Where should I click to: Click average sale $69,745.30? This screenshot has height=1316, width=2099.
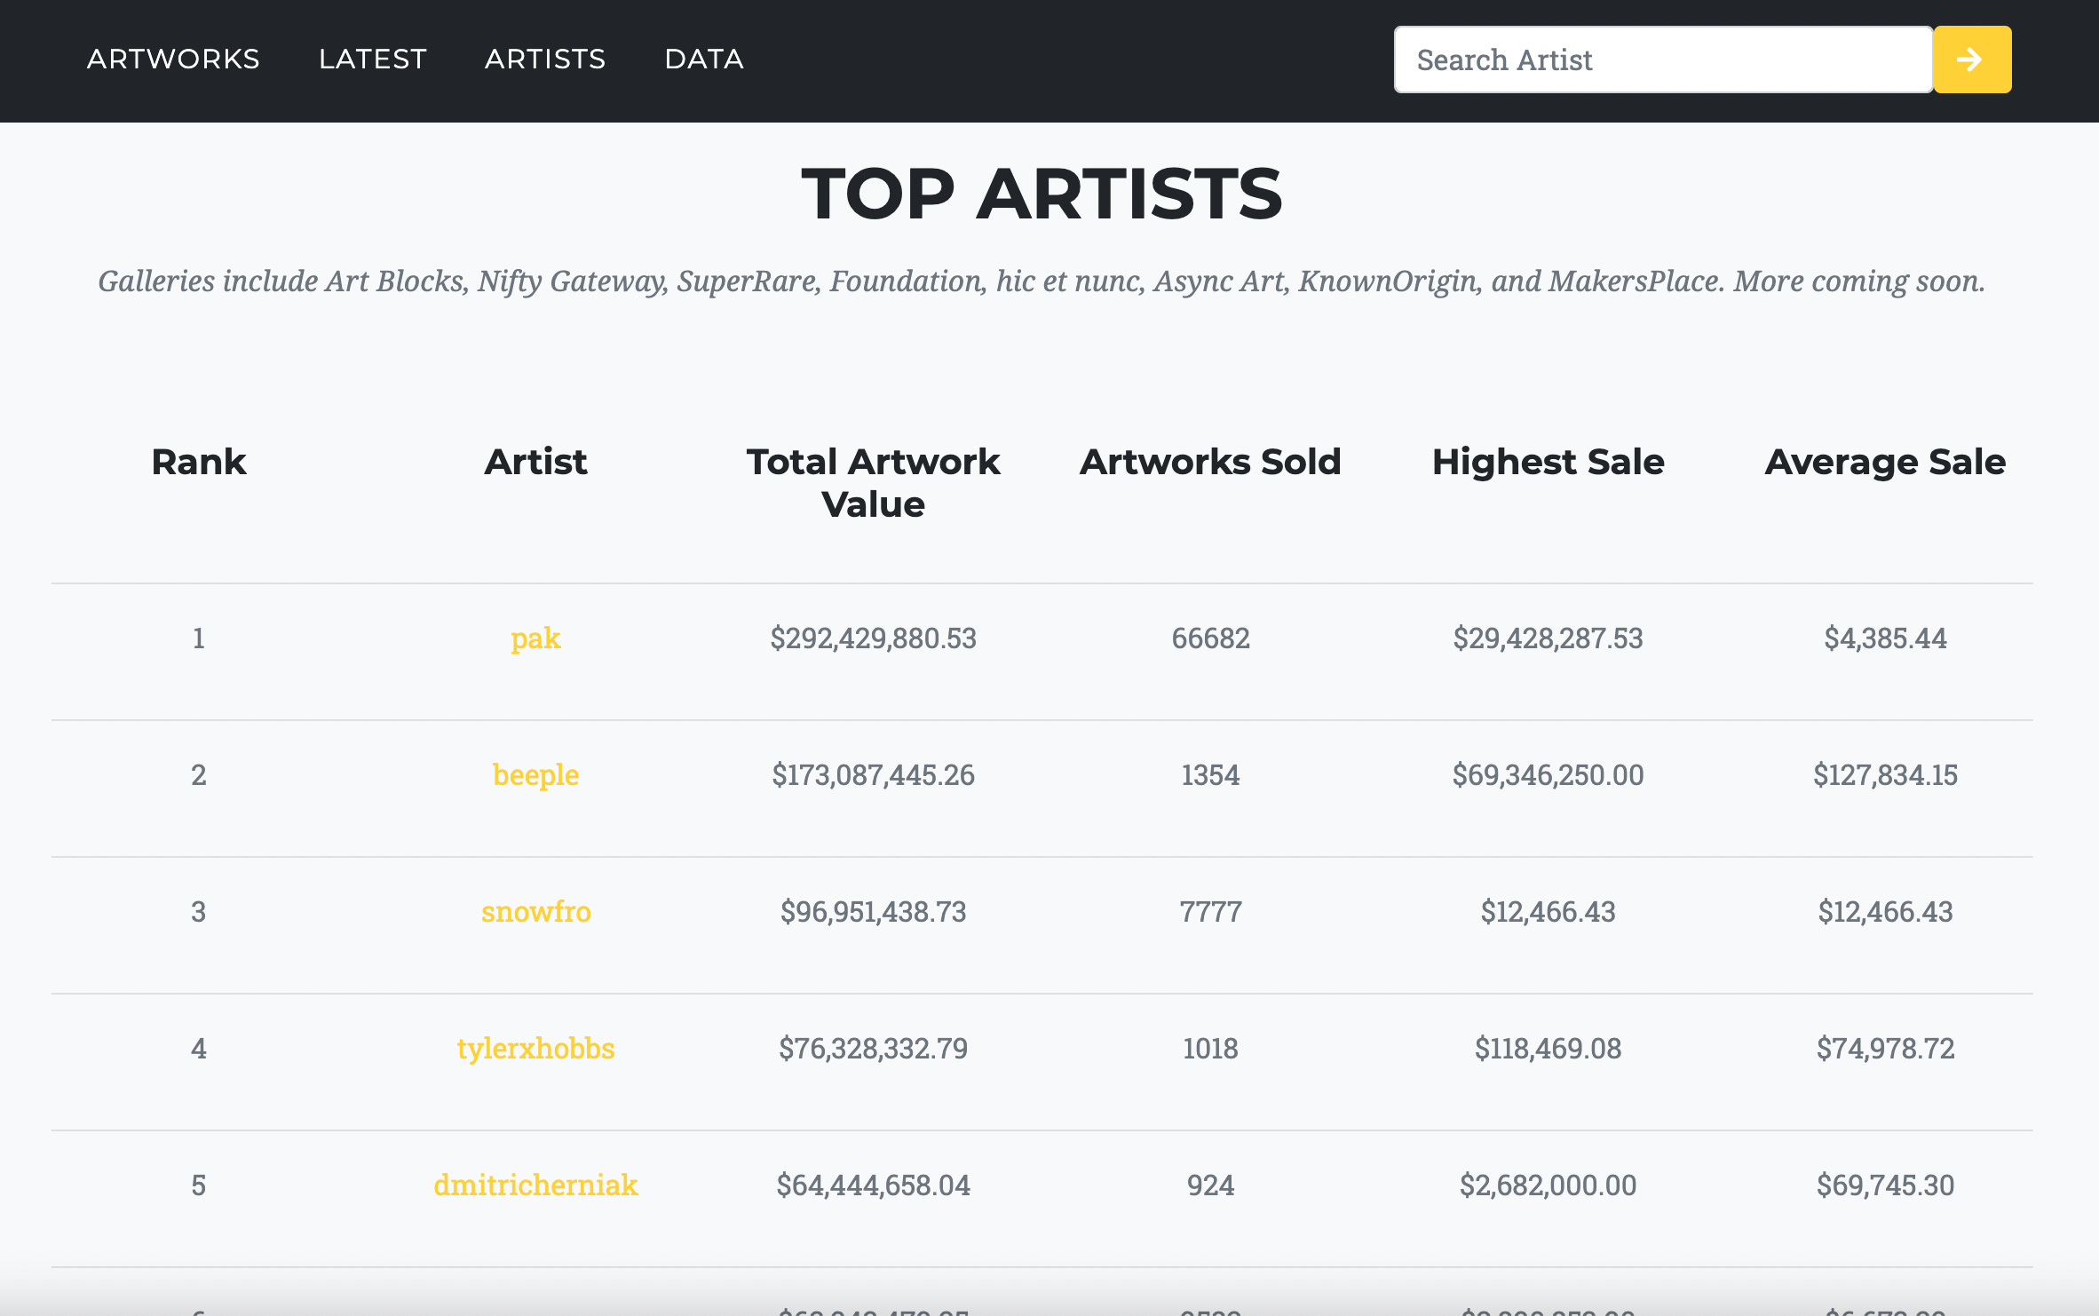pyautogui.click(x=1885, y=1185)
